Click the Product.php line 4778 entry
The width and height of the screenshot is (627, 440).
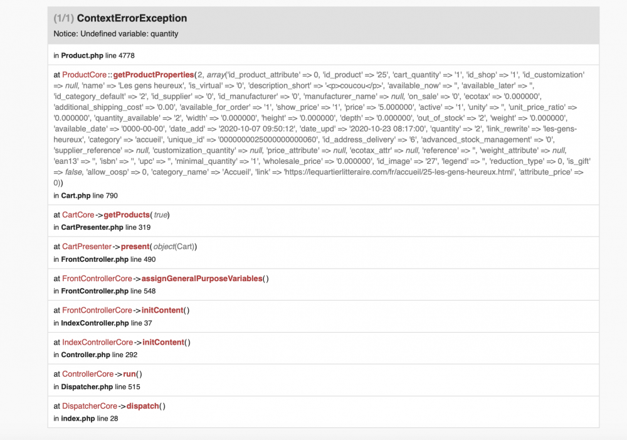94,56
